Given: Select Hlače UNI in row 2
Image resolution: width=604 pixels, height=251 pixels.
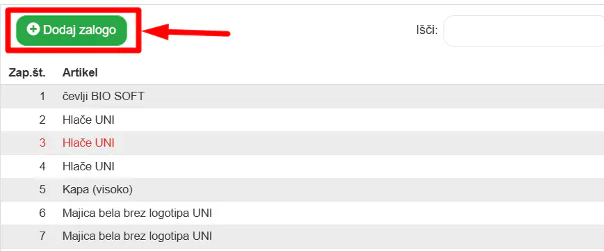Looking at the screenshot, I should tap(88, 120).
